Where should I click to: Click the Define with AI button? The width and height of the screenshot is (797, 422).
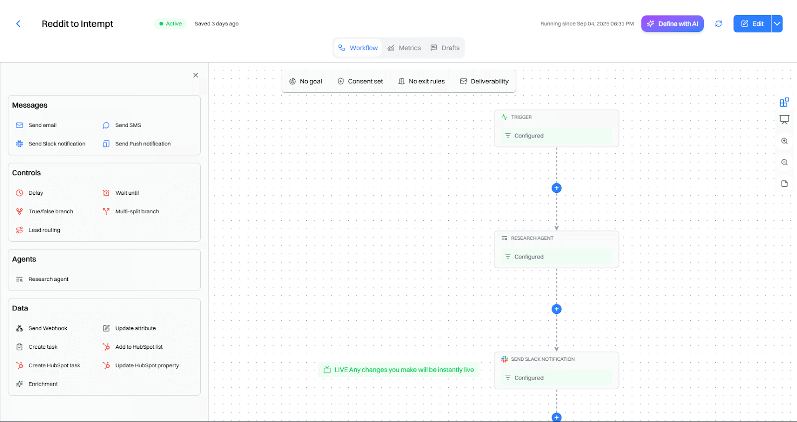point(672,24)
